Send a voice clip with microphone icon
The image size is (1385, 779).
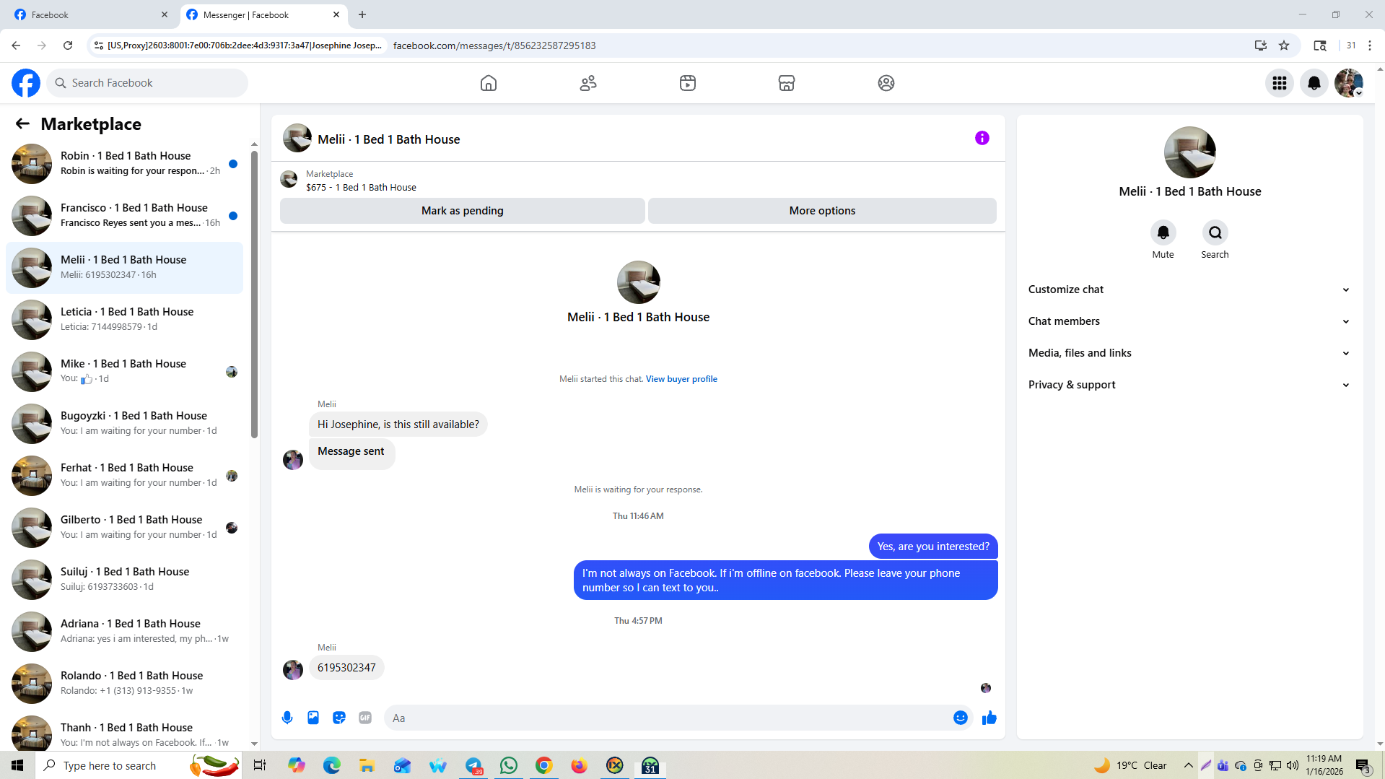287,718
